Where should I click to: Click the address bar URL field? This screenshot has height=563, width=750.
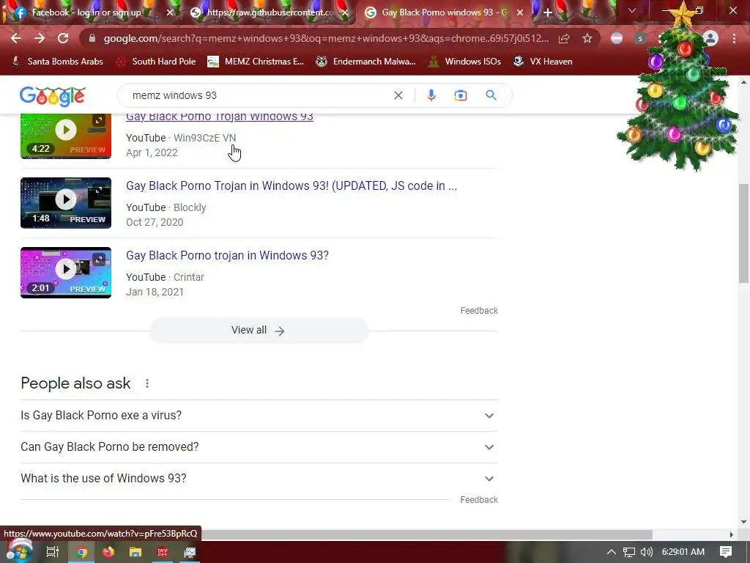click(325, 38)
